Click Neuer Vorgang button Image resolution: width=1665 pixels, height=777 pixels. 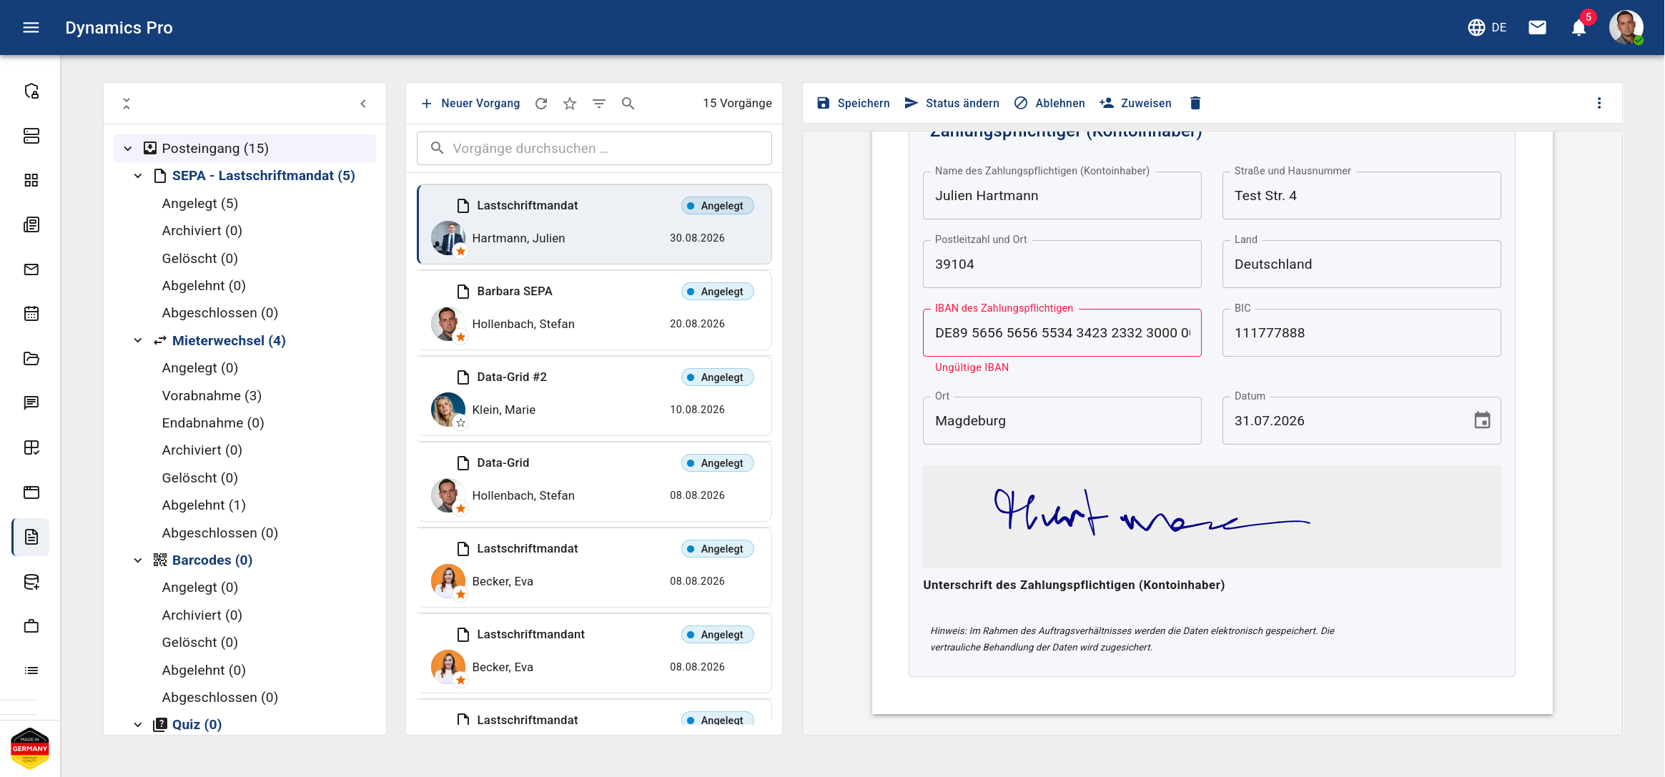[x=470, y=104]
